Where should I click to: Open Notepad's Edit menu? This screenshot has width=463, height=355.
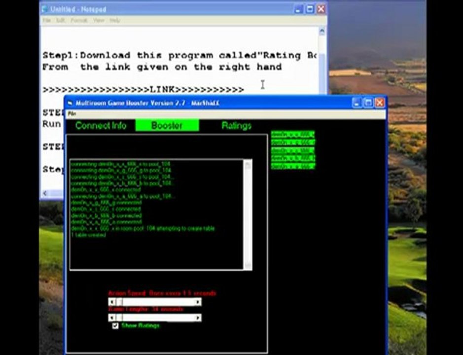pyautogui.click(x=61, y=20)
